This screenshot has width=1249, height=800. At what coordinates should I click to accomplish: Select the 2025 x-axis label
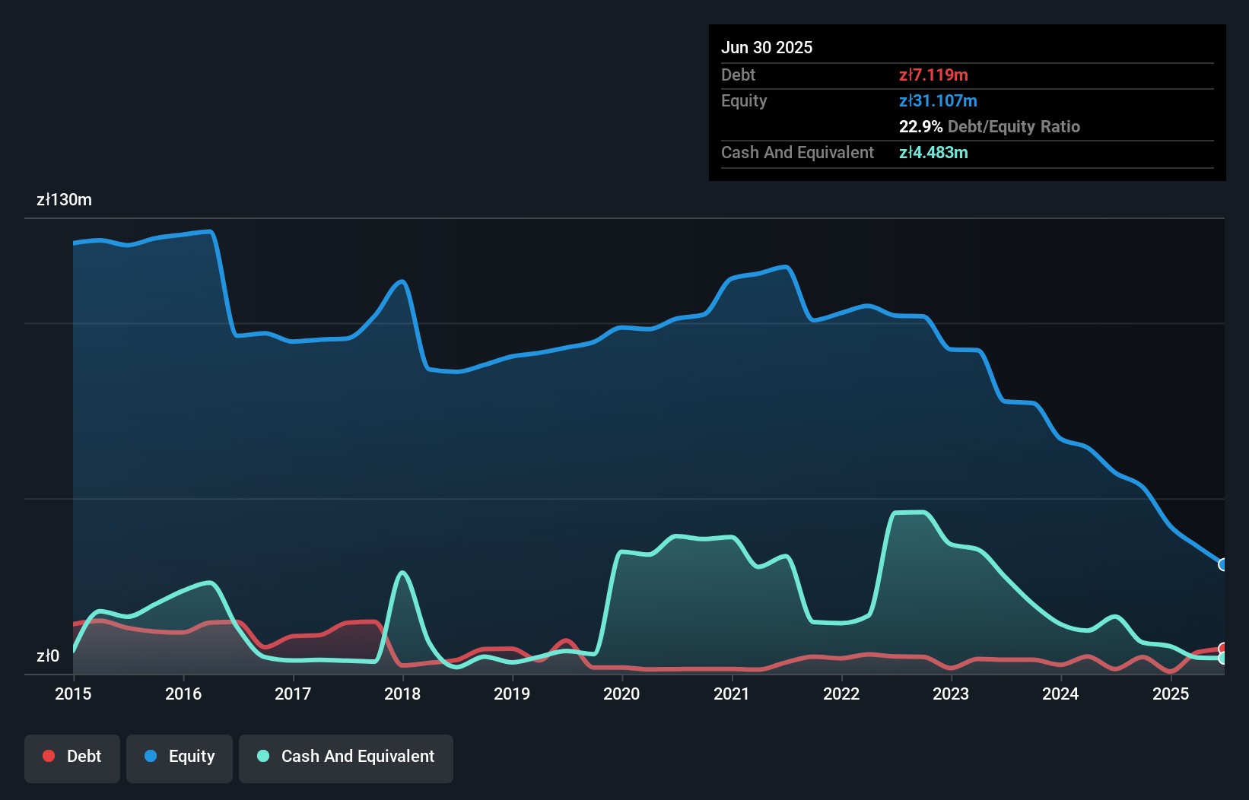tap(1171, 694)
